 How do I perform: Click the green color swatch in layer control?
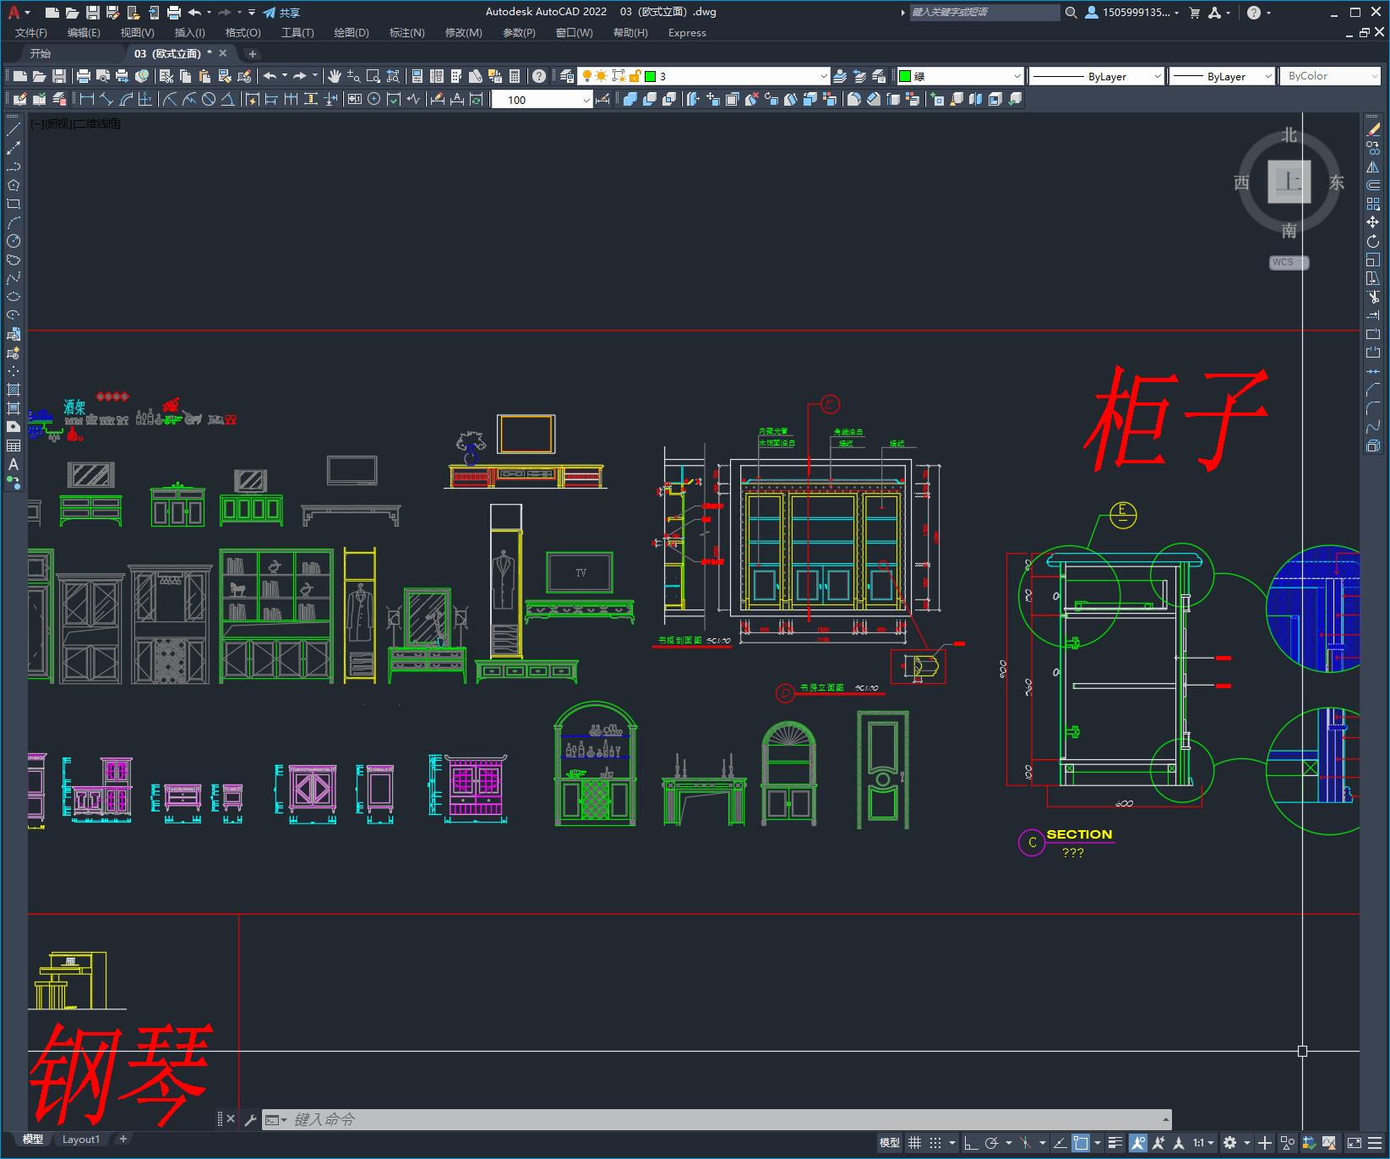point(650,76)
